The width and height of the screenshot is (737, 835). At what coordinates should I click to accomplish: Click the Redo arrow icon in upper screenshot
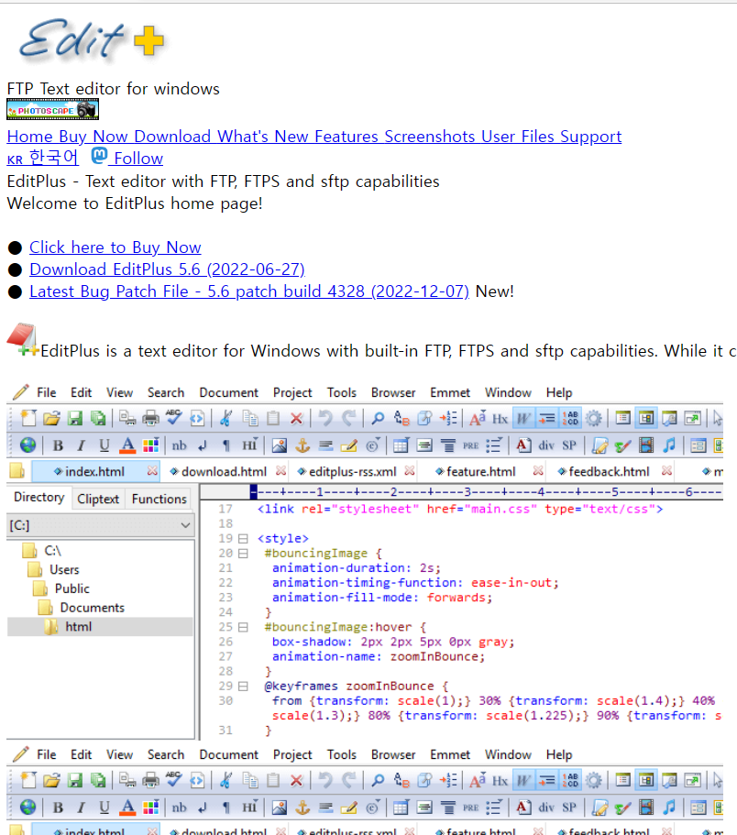[349, 419]
